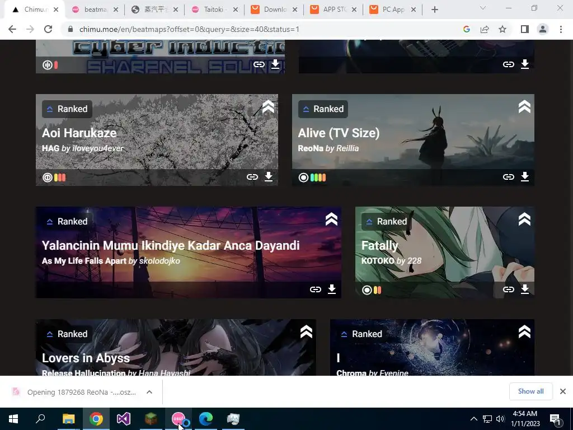The height and width of the screenshot is (430, 573).
Task: Open osu! from the taskbar
Action: click(179, 419)
